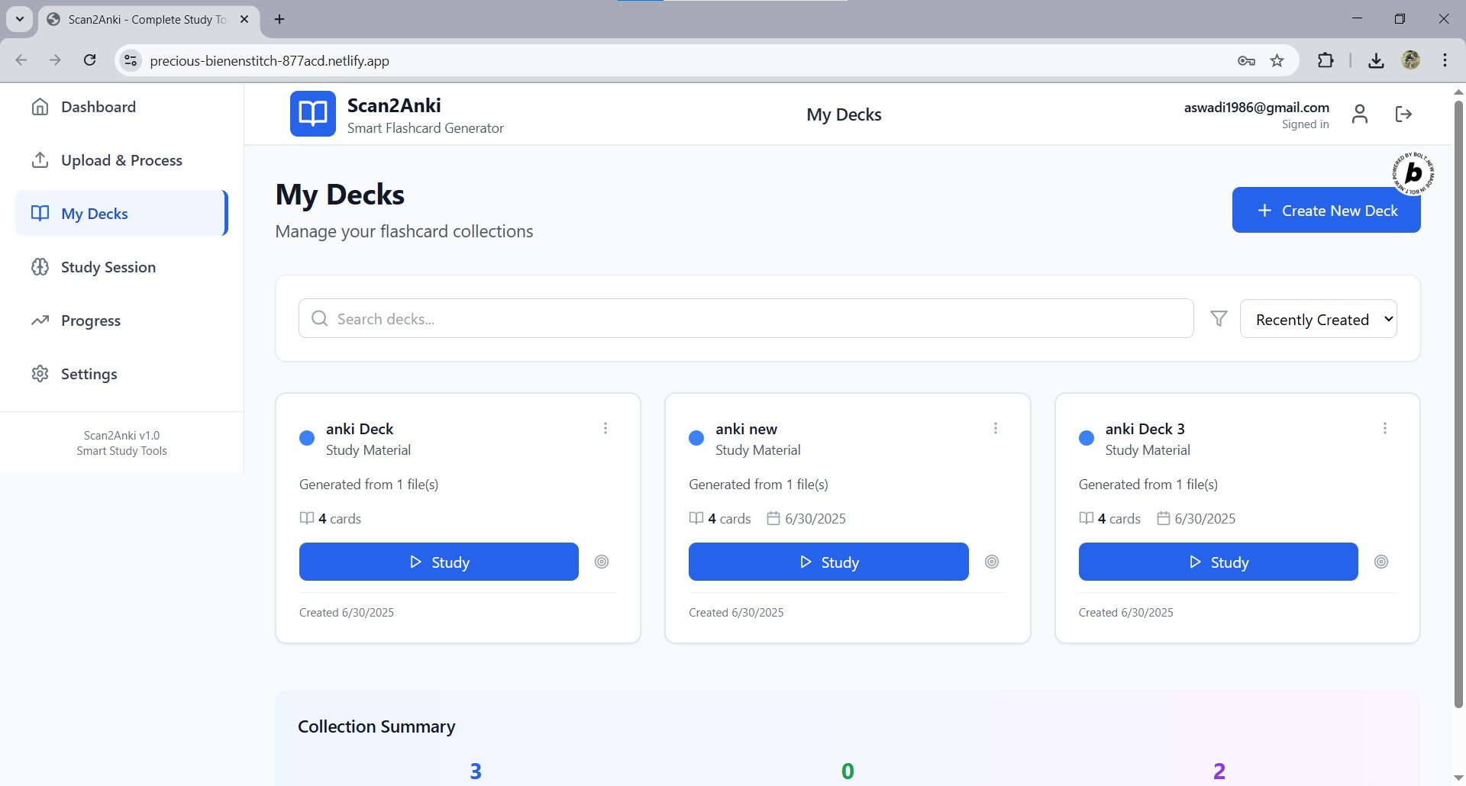Click the 6/30/2025 date on anki Deck 3
The height and width of the screenshot is (786, 1466).
(x=1205, y=519)
